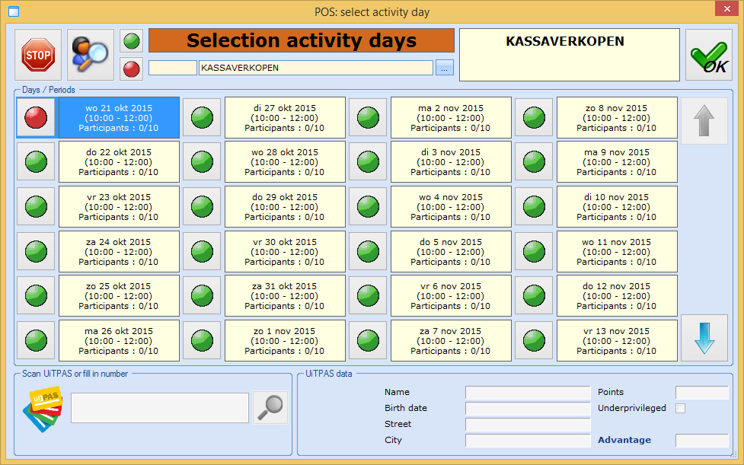Close the POS select activity day window
744x465 pixels.
727,8
